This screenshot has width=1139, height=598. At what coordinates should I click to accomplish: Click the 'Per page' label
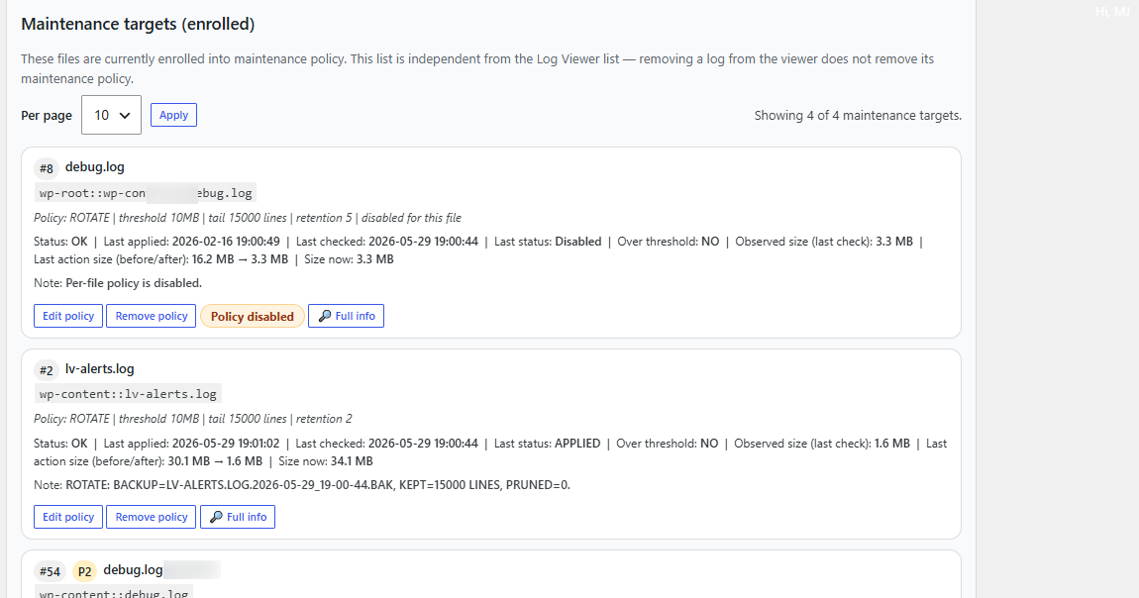click(x=47, y=116)
